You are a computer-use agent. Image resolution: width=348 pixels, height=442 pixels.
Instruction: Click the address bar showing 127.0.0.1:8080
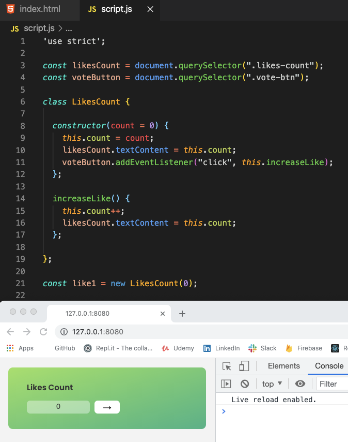[x=201, y=332]
